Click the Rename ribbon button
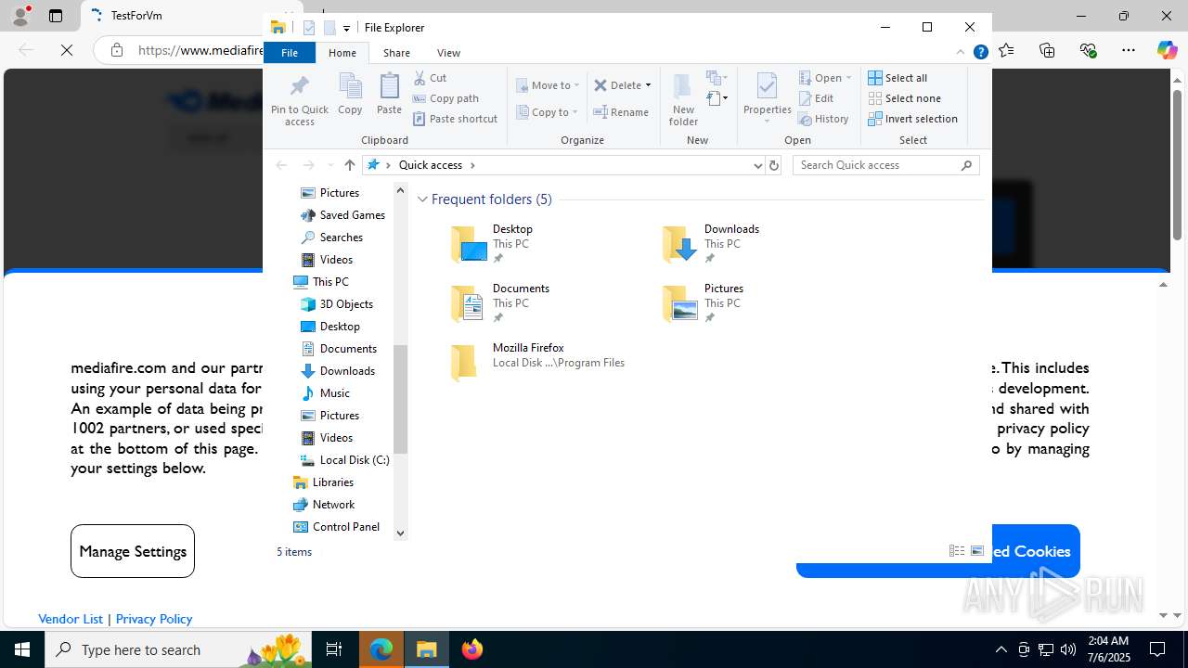The width and height of the screenshot is (1188, 668). point(621,112)
